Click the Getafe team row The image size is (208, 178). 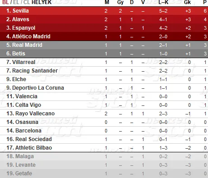104,173
